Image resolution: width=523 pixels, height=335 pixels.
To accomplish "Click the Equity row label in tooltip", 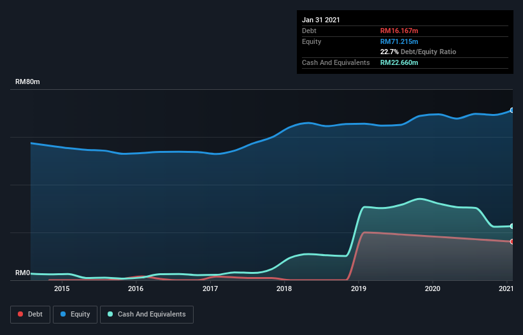I will click(x=312, y=41).
